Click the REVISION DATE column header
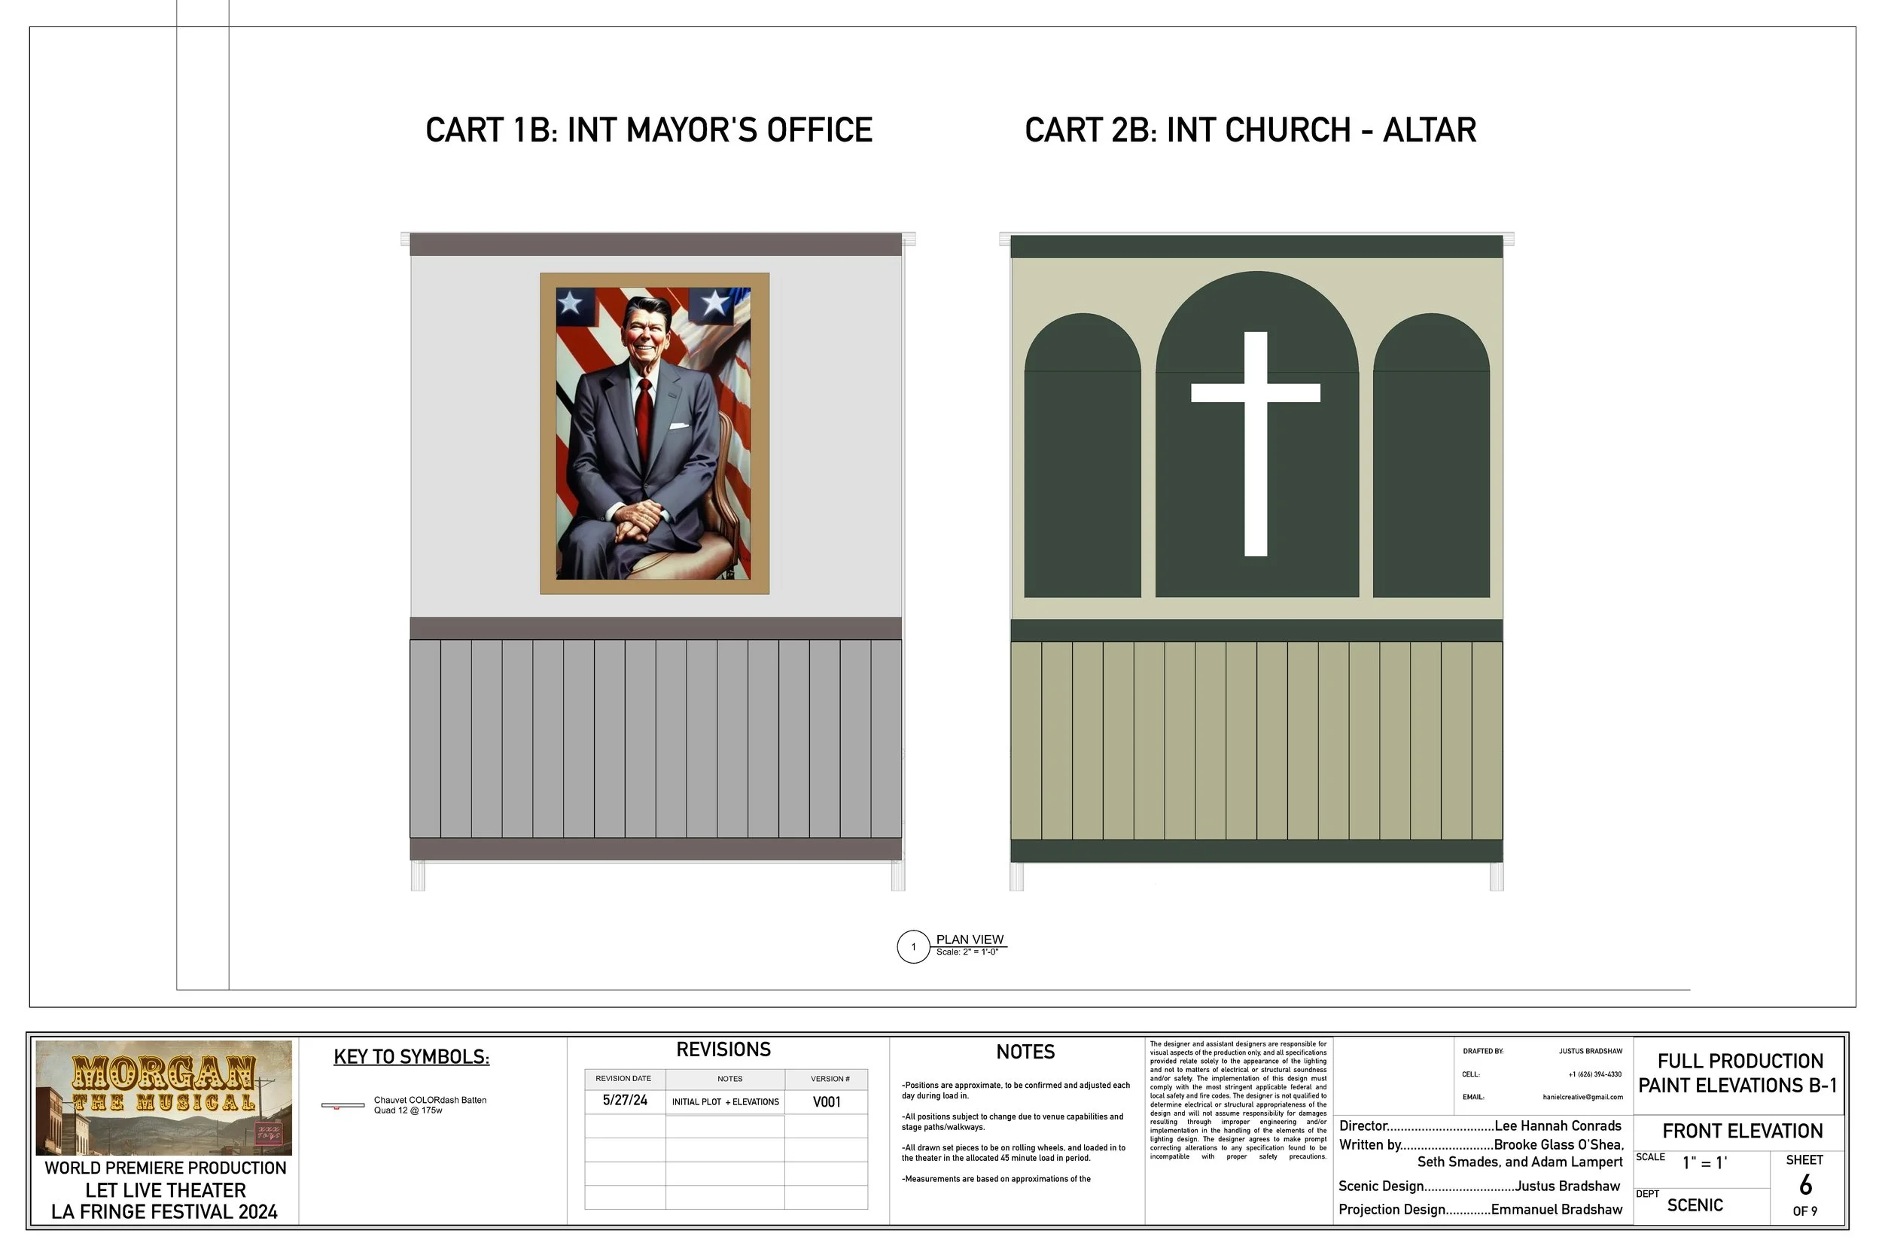1882x1255 pixels. 623,1078
